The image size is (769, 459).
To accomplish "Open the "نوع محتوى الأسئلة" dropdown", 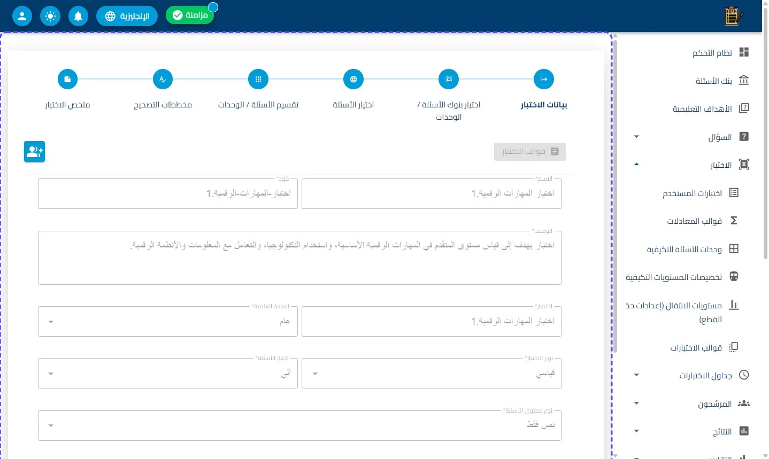I will [299, 425].
